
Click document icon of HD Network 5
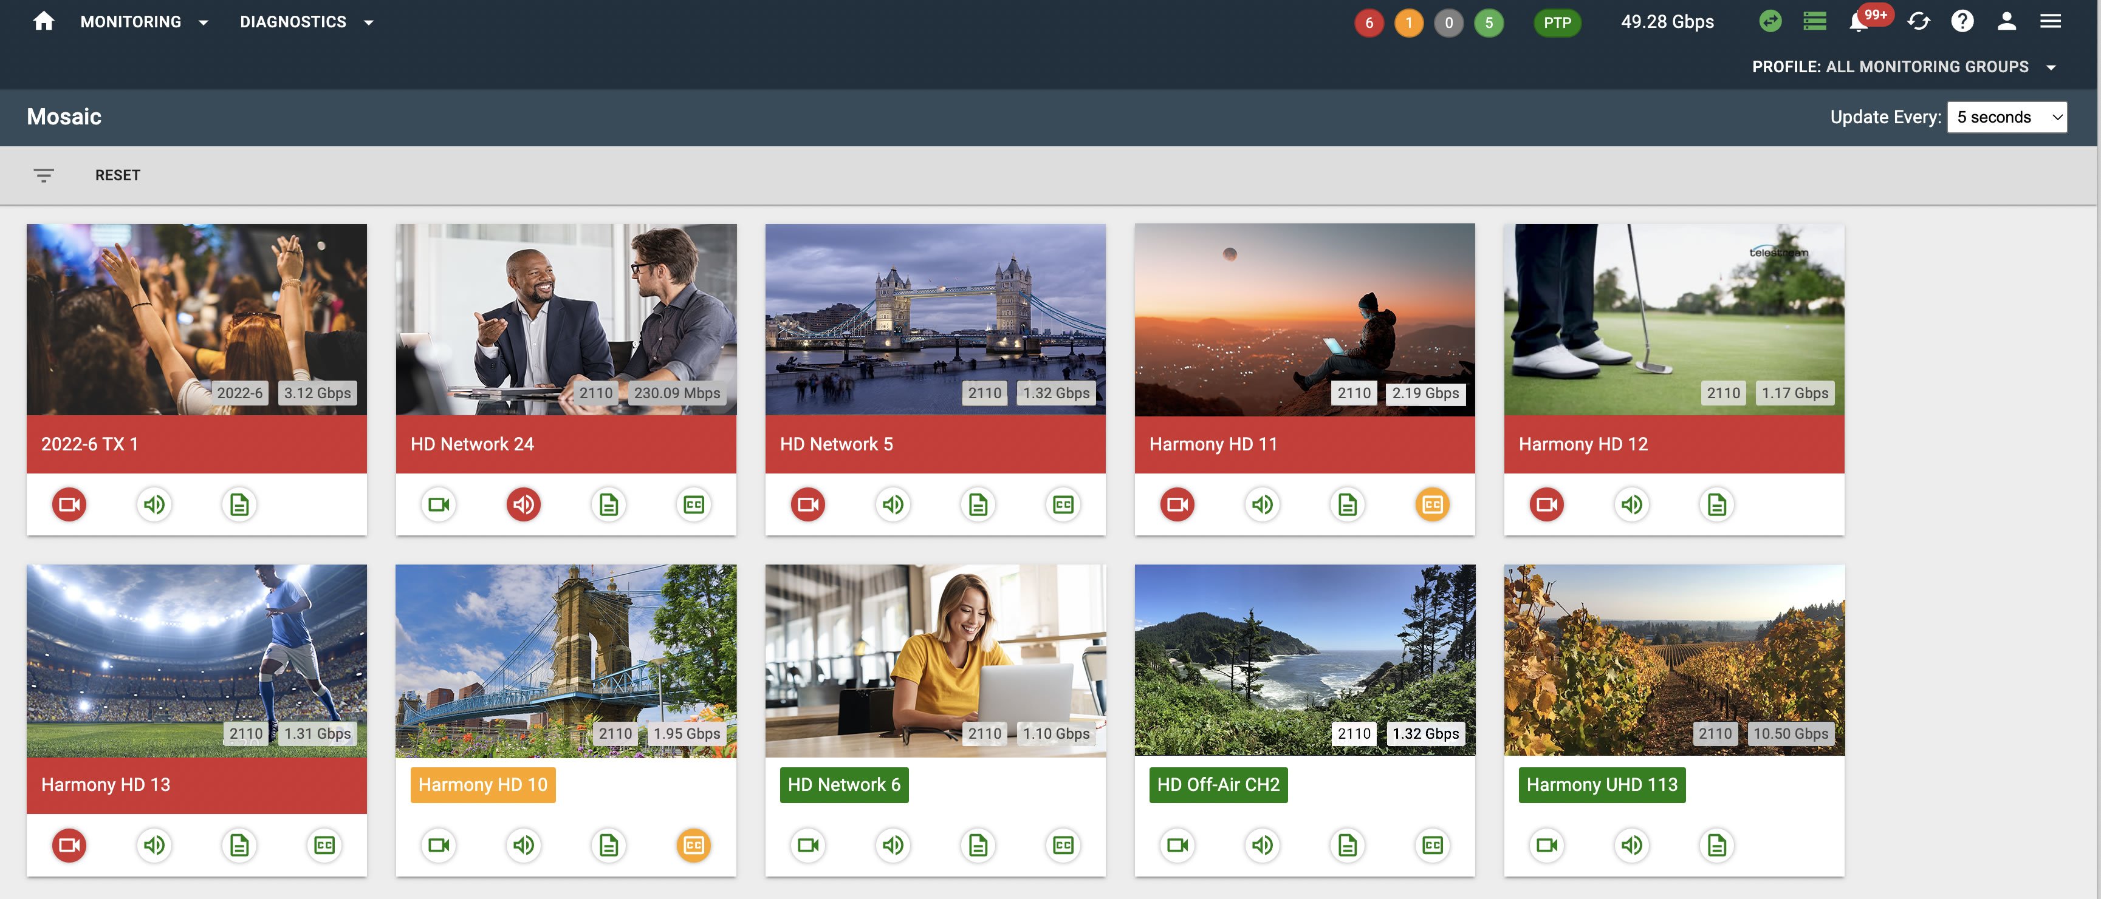click(978, 504)
